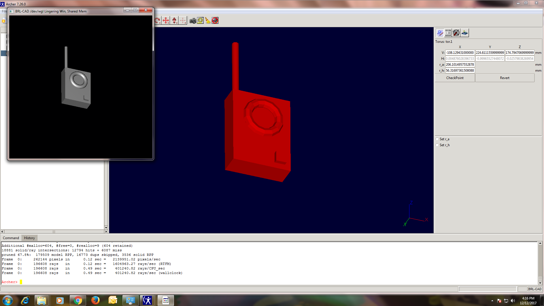Open the Attribute text editor panel icon
Image resolution: width=544 pixels, height=306 pixels.
point(448,33)
